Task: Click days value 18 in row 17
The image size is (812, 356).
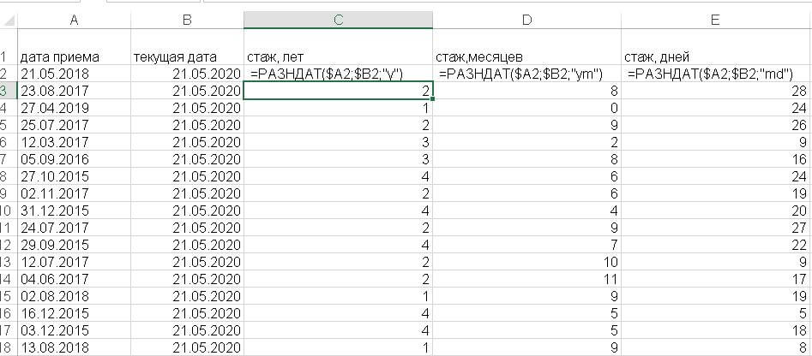Action: [x=715, y=330]
